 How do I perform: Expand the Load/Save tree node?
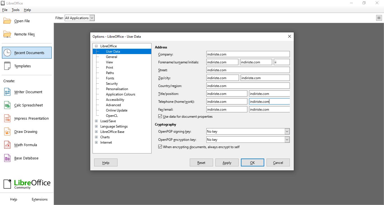pyautogui.click(x=96, y=121)
